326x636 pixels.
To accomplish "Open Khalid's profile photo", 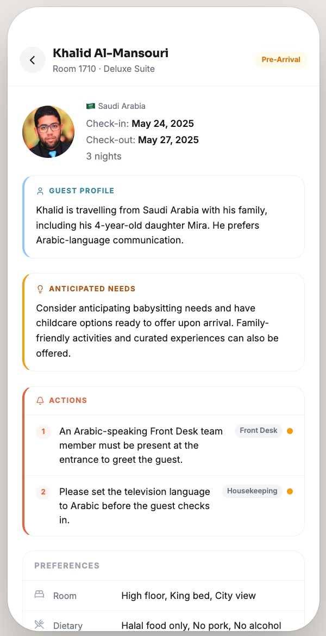I will pos(48,132).
